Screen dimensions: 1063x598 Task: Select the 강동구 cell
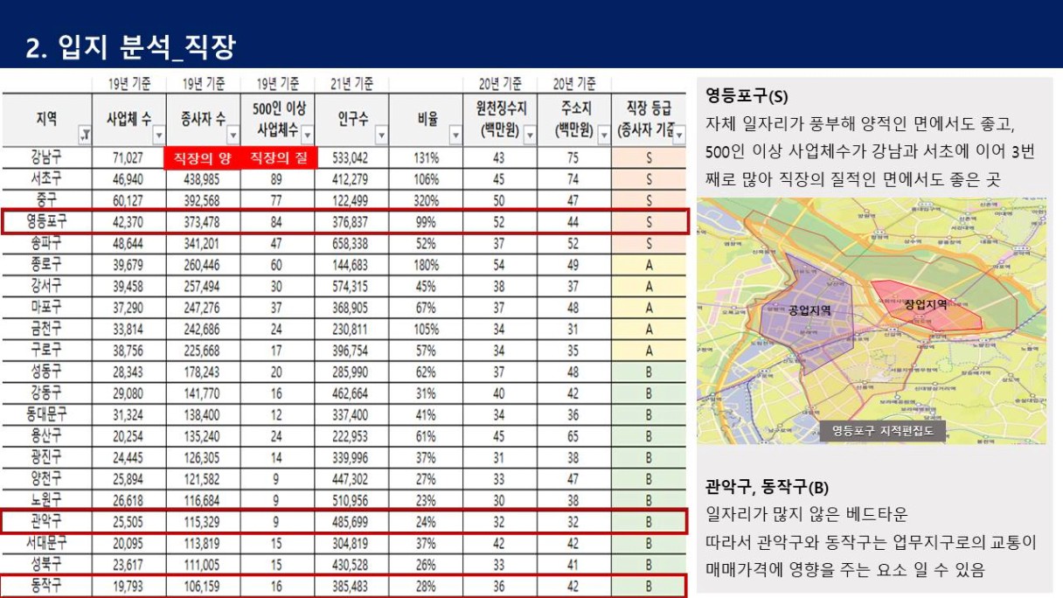45,393
